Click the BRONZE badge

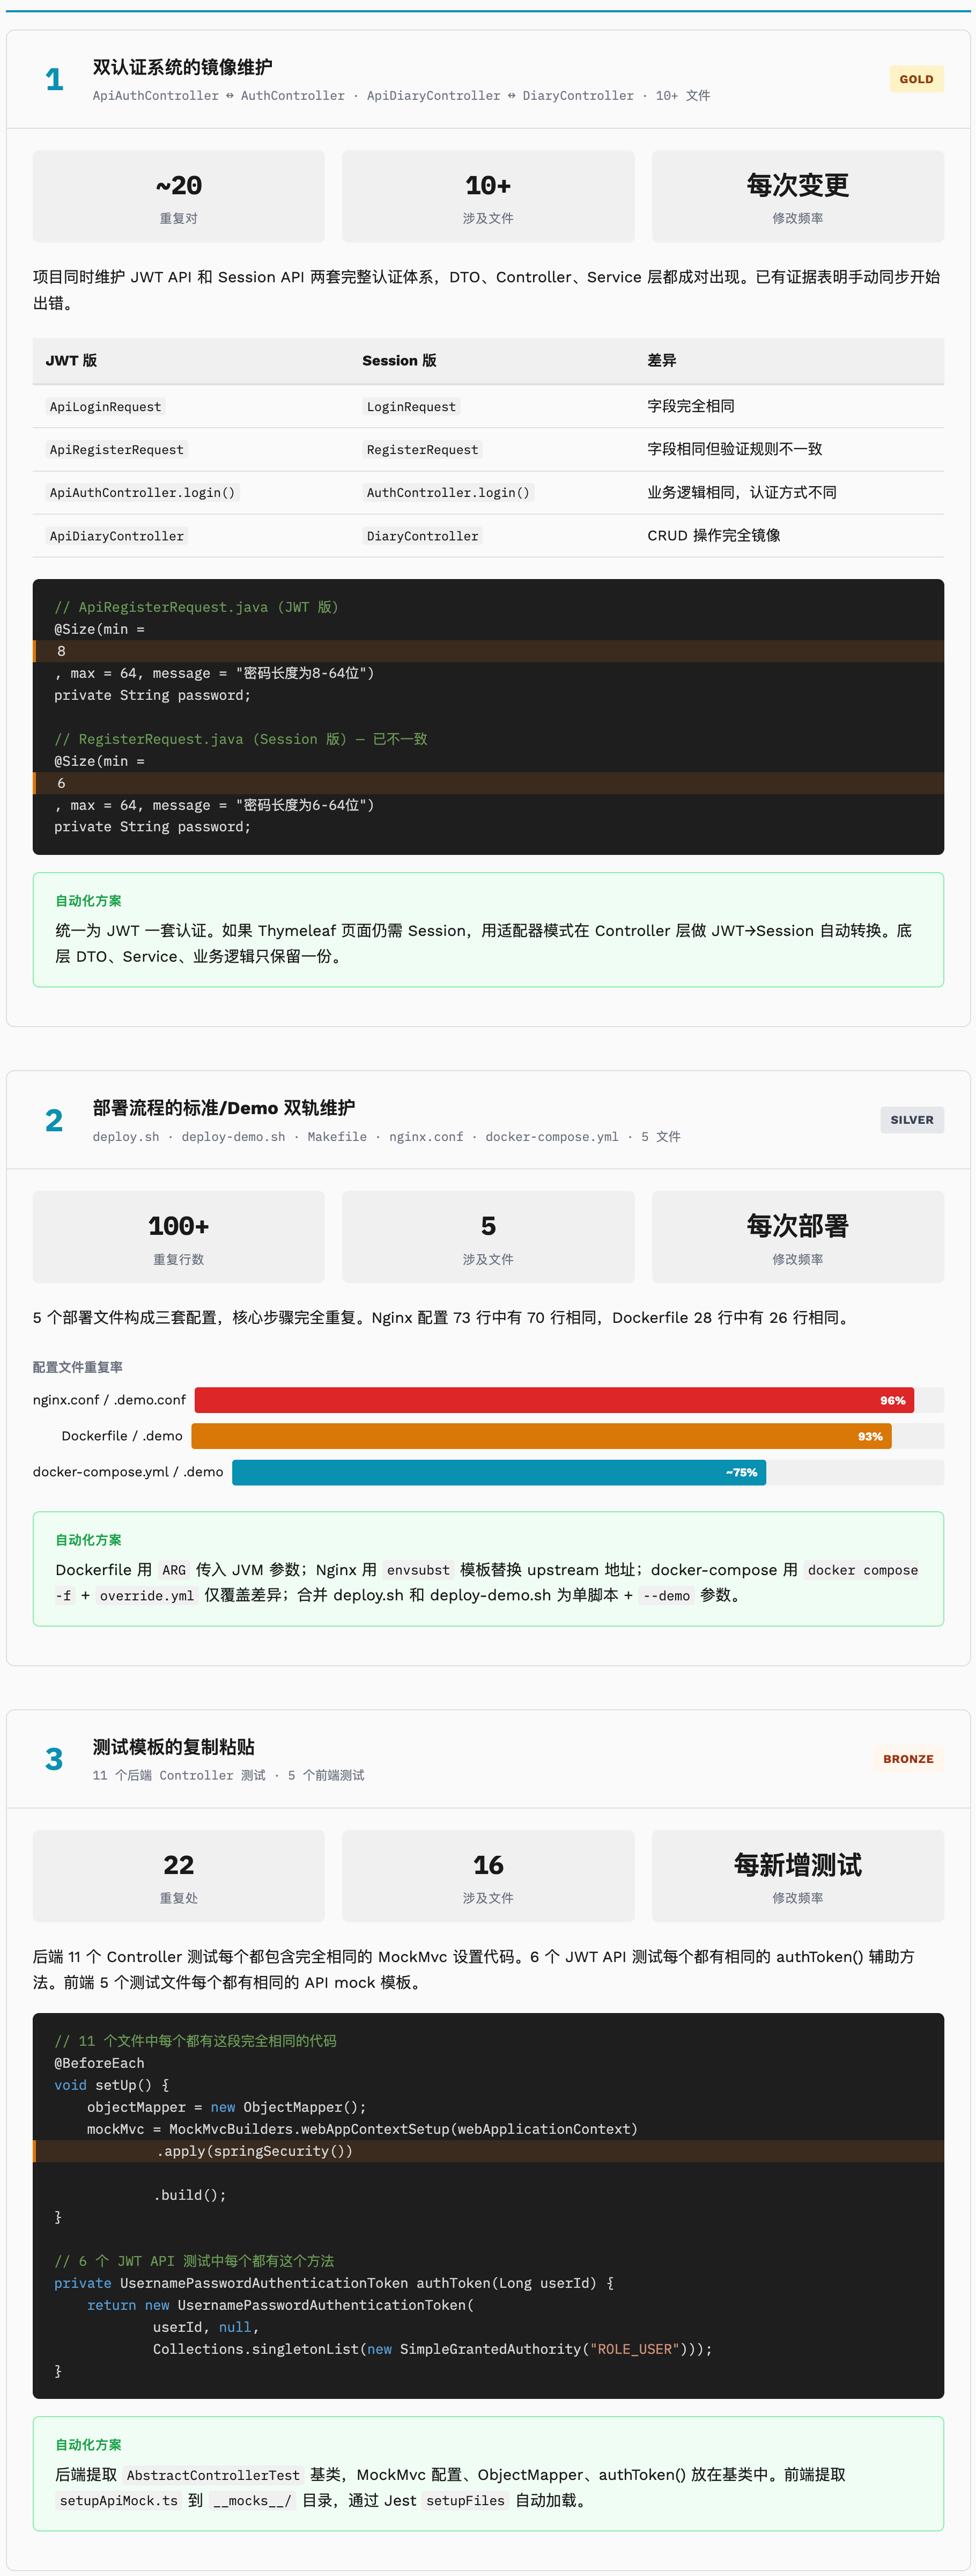coord(907,1759)
